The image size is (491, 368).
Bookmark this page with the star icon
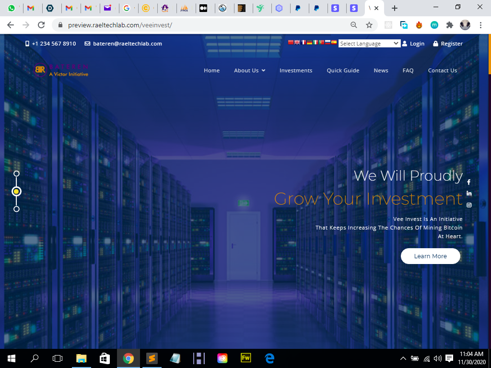point(369,25)
